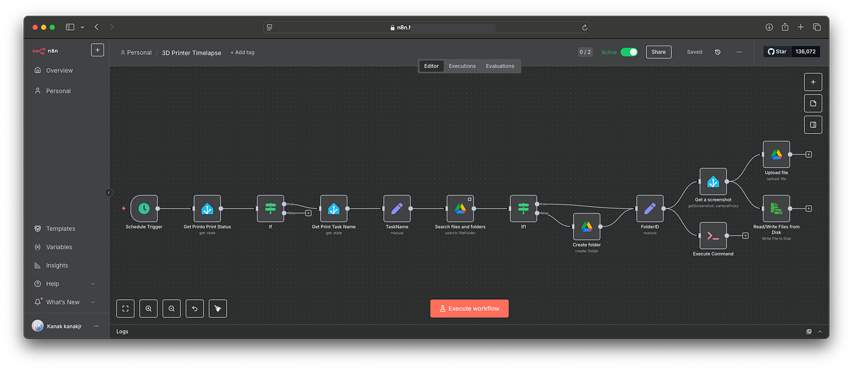Viewport: 853px width, 370px height.
Task: Open Templates from the sidebar
Action: (x=60, y=228)
